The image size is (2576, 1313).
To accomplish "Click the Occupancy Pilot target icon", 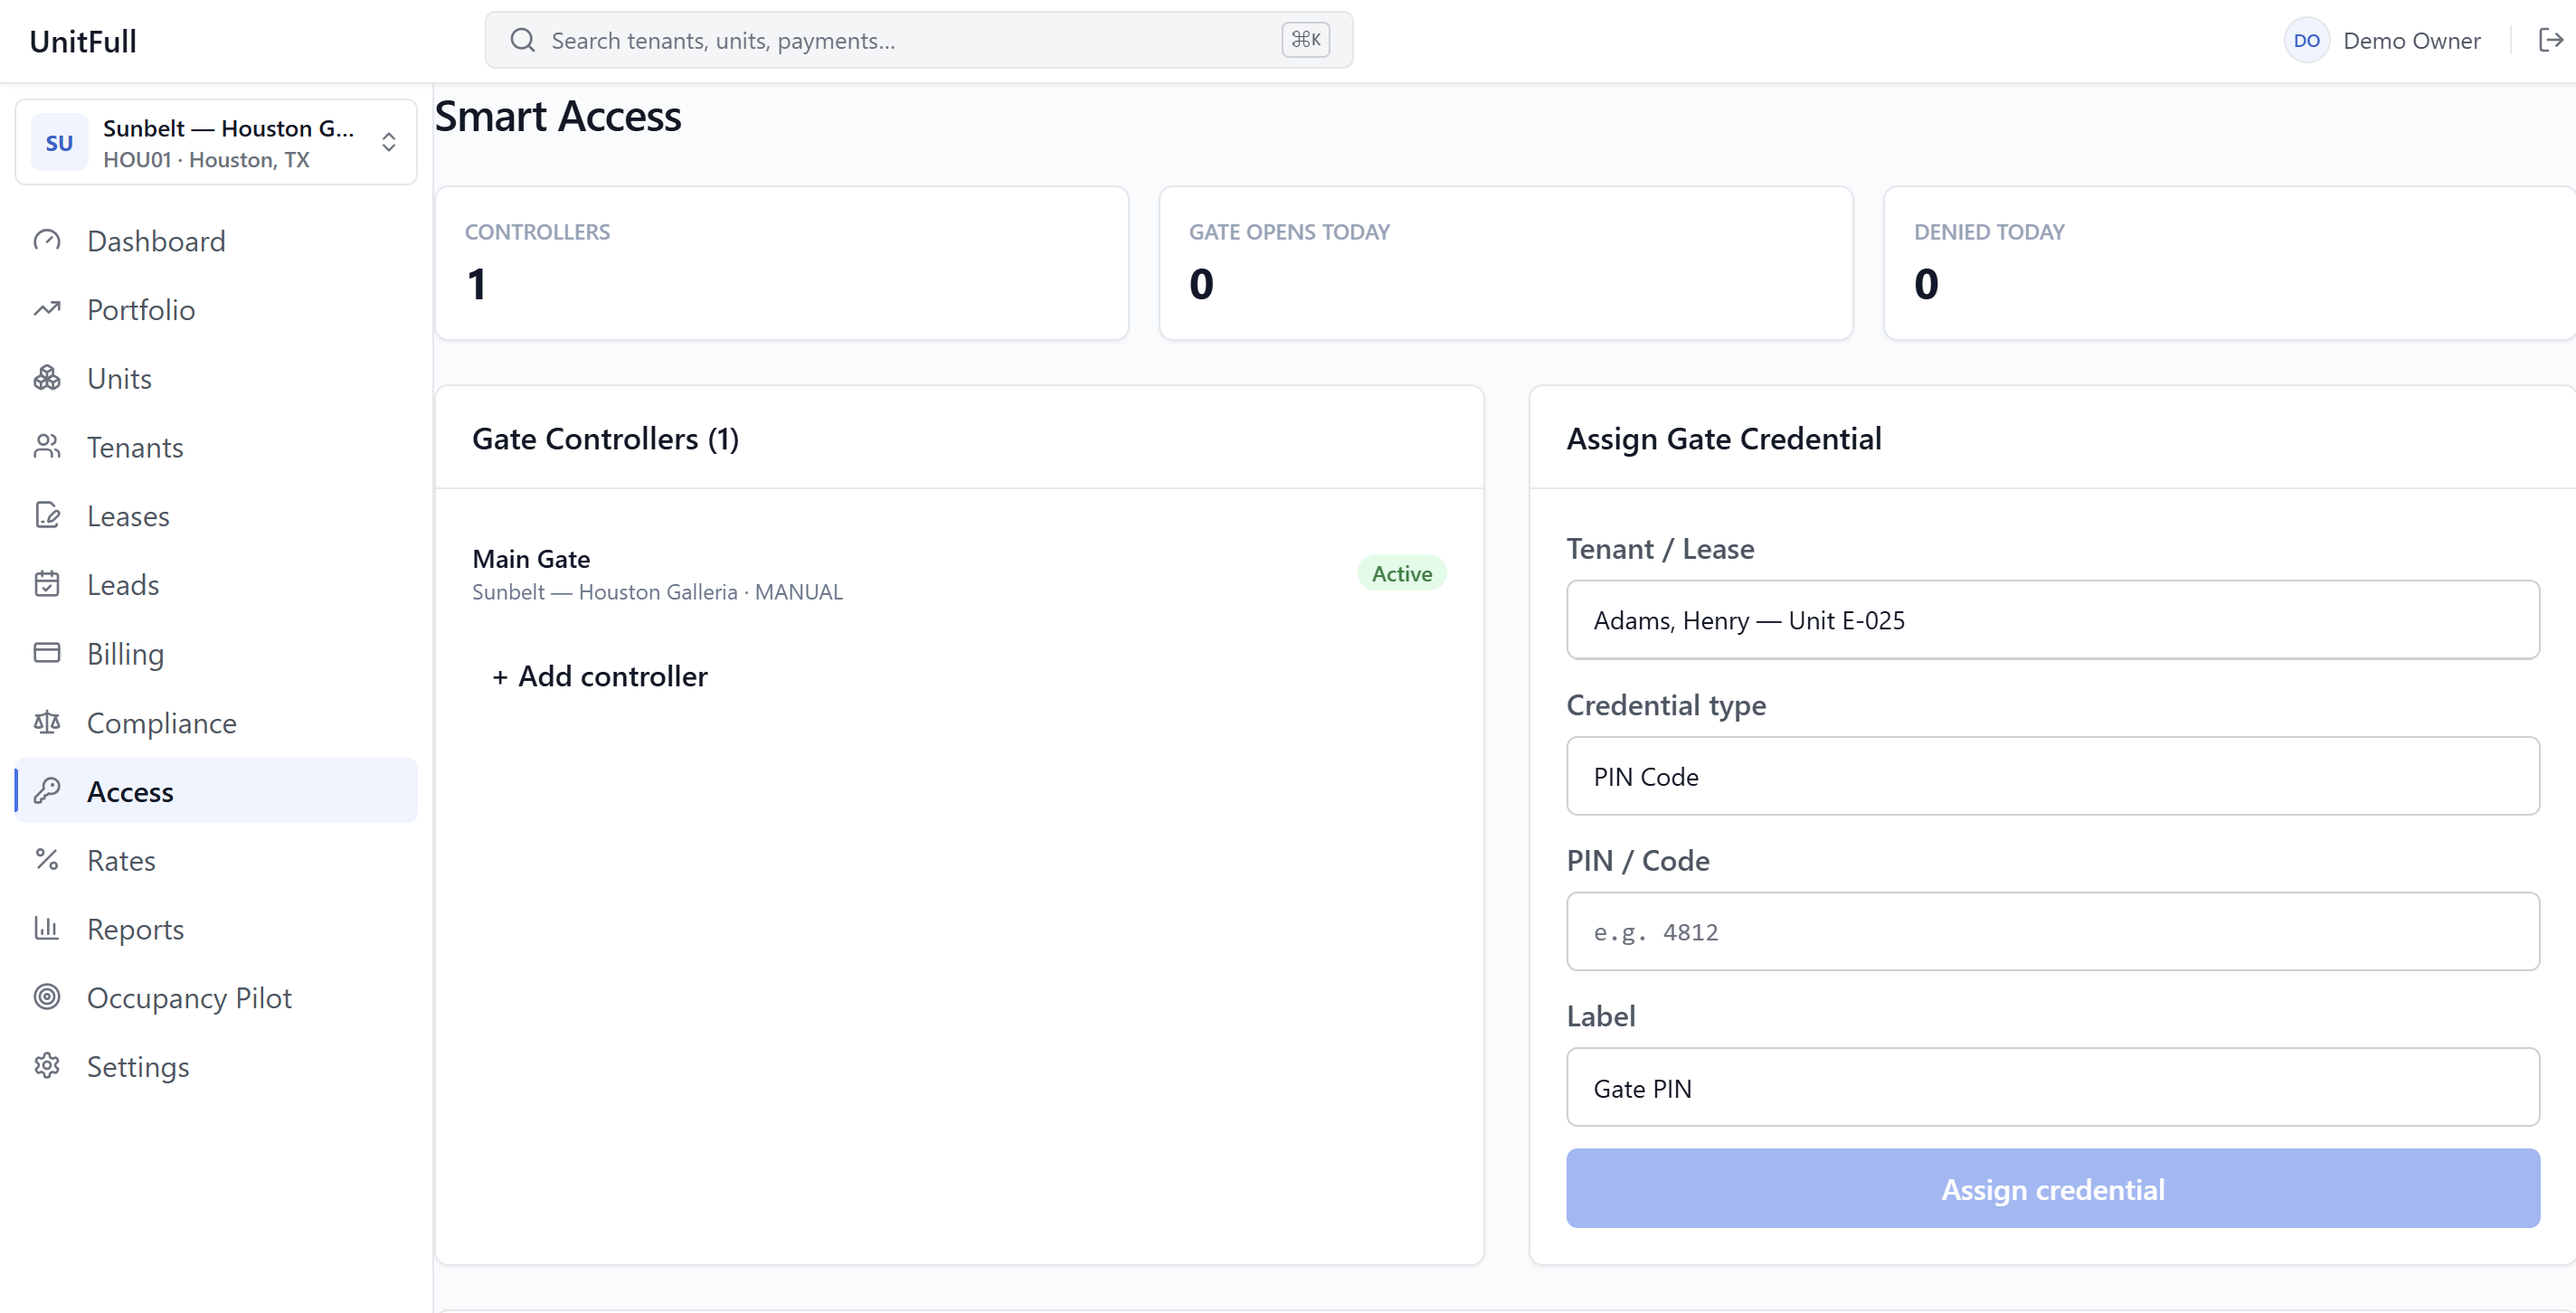I will 47,997.
